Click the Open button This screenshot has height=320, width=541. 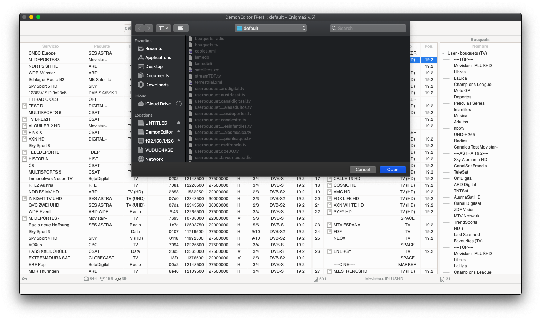[x=393, y=169]
